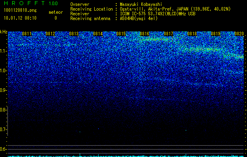Click the 0818 time marker
Image resolution: width=247 pixels, height=157 pixels.
pos(192,34)
